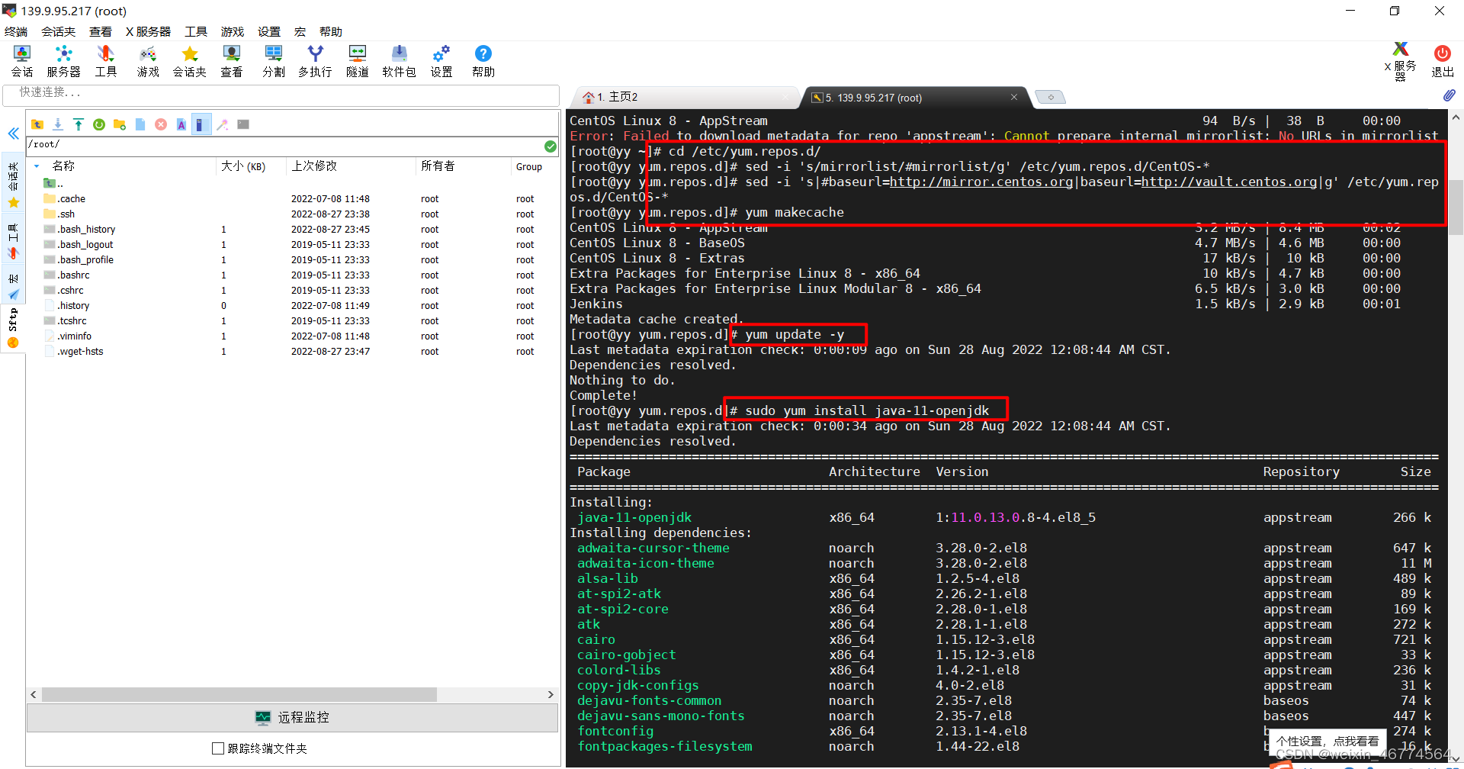Open the 会话夹 menu in menu bar
Viewport: 1464px width, 769px height.
click(58, 31)
